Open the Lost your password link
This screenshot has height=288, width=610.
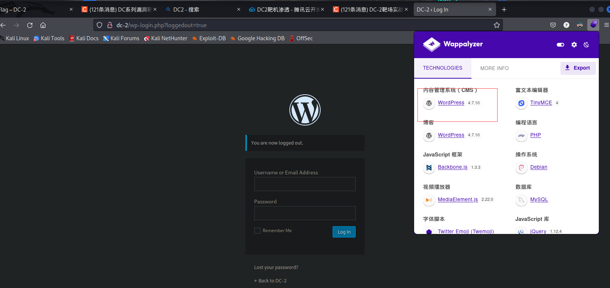click(276, 267)
